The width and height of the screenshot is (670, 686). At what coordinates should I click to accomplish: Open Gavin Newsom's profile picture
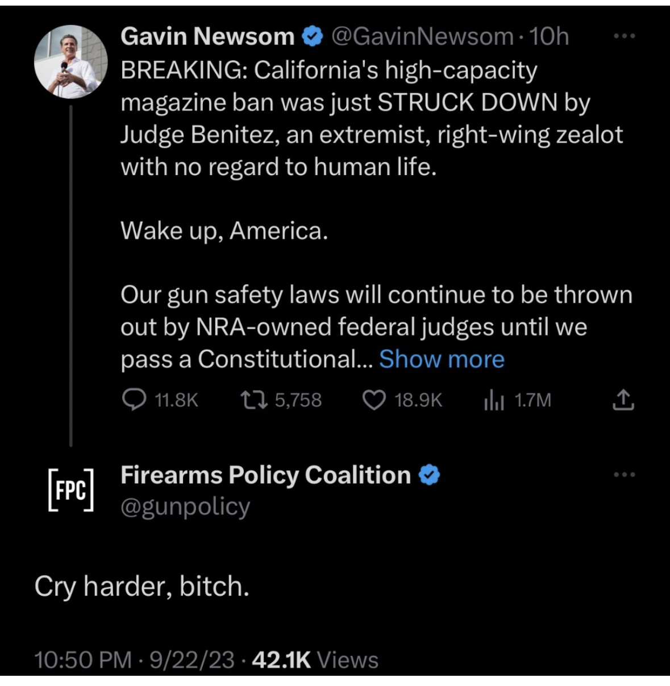coord(70,62)
